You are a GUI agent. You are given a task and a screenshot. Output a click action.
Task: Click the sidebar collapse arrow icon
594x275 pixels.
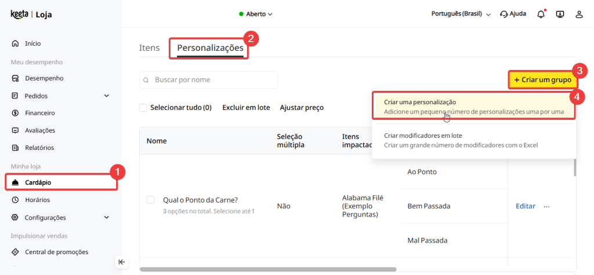click(x=121, y=262)
